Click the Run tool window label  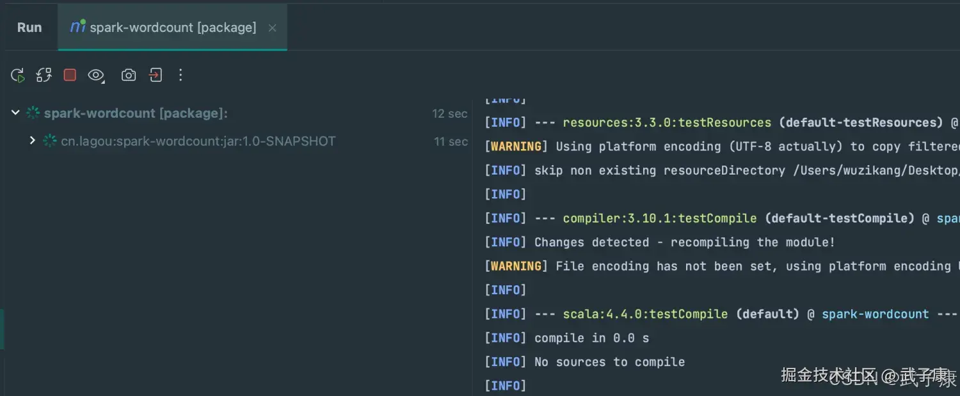pyautogui.click(x=29, y=28)
